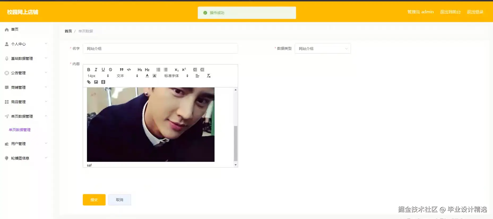Click the 管理员 admin label
This screenshot has width=493, height=219.
coord(421,12)
